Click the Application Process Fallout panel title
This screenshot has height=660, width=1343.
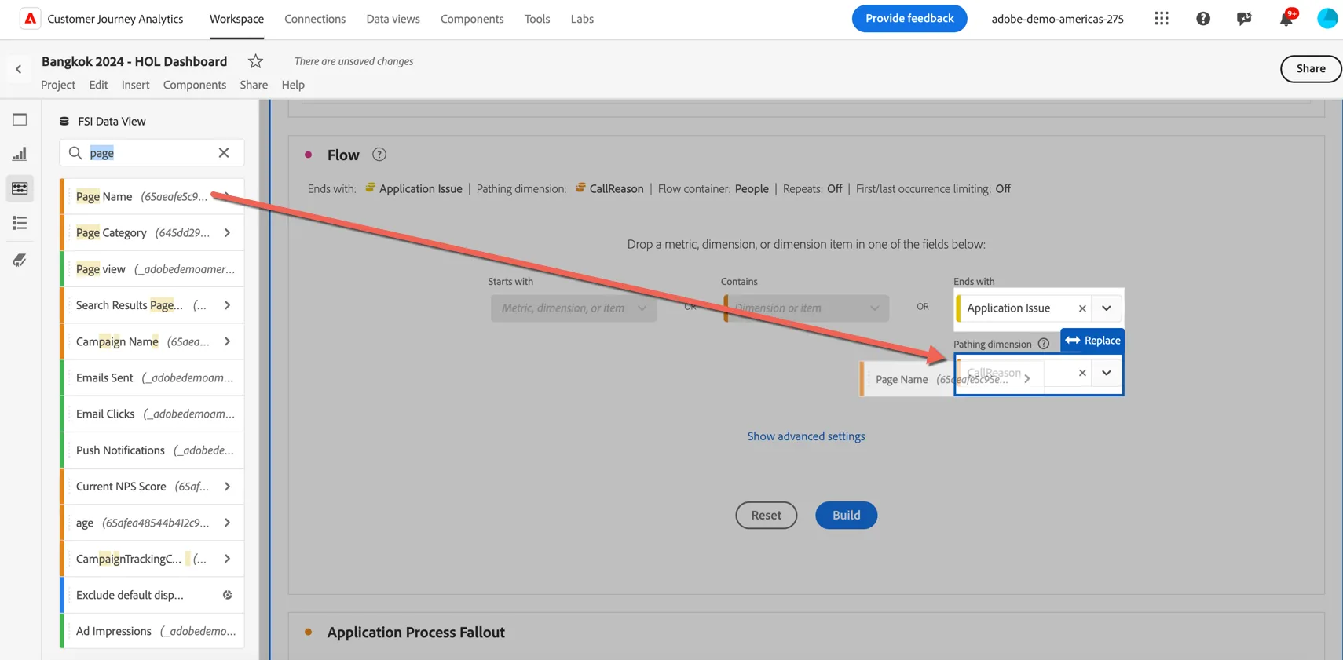415,632
